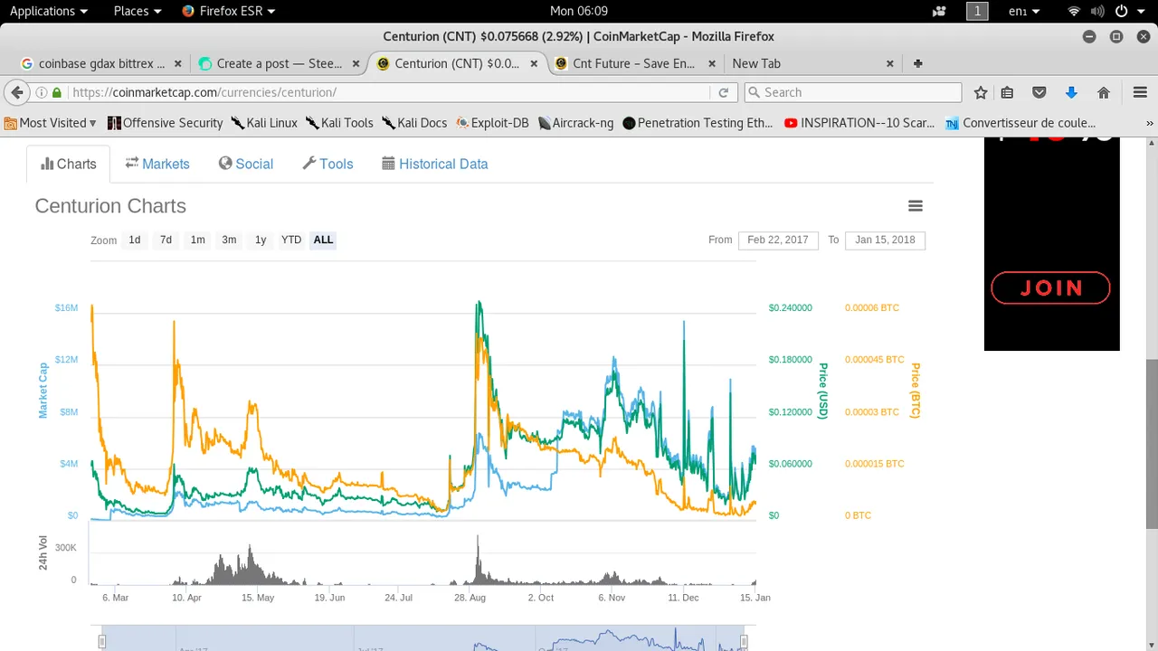The image size is (1158, 651).
Task: Toggle the Market Cap series label
Action: (43, 391)
